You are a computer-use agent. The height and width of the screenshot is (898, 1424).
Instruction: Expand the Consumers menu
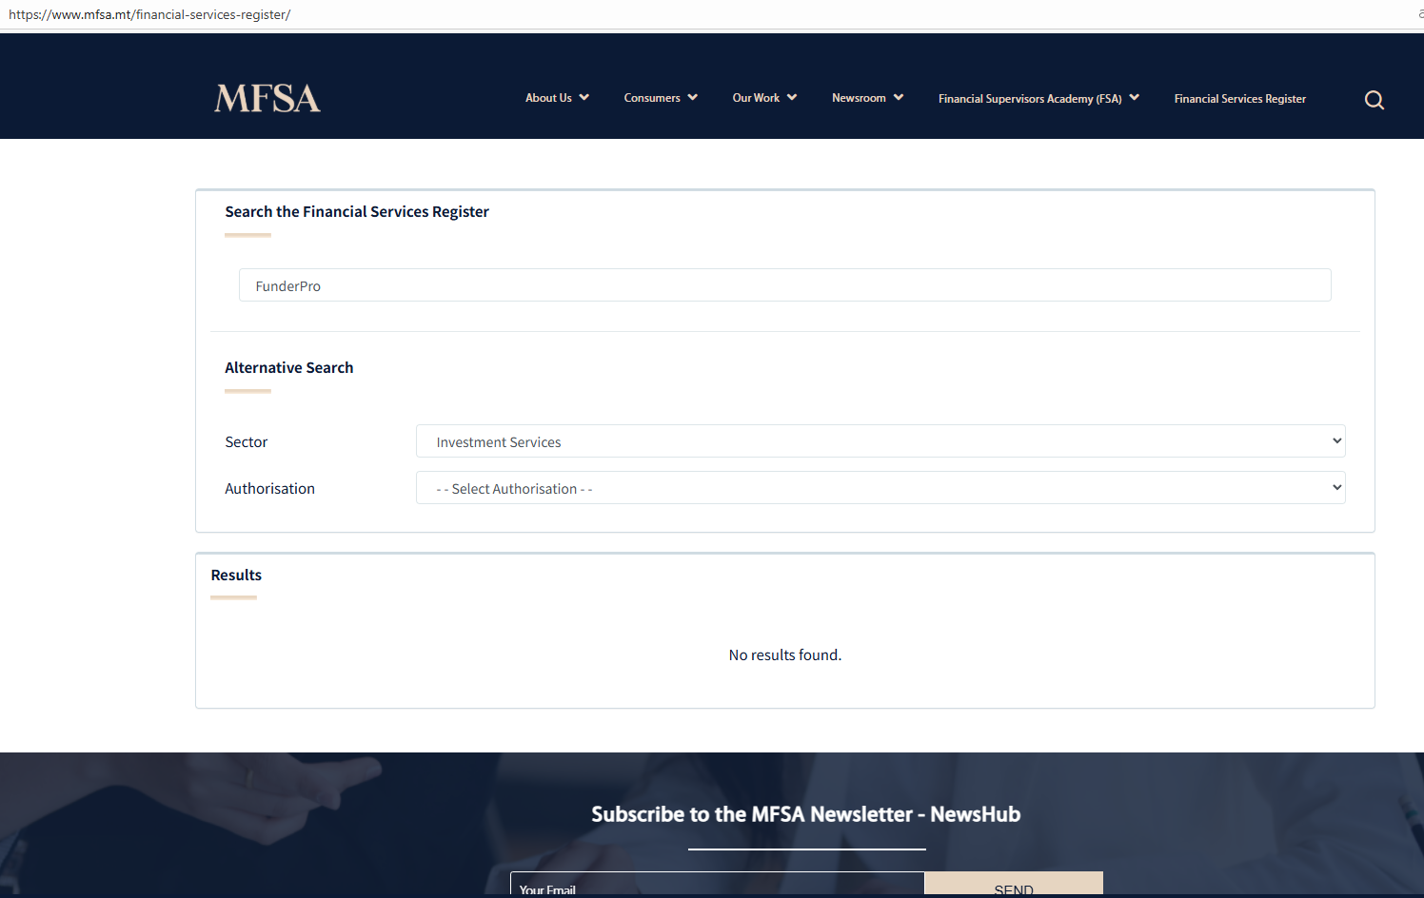coord(661,98)
